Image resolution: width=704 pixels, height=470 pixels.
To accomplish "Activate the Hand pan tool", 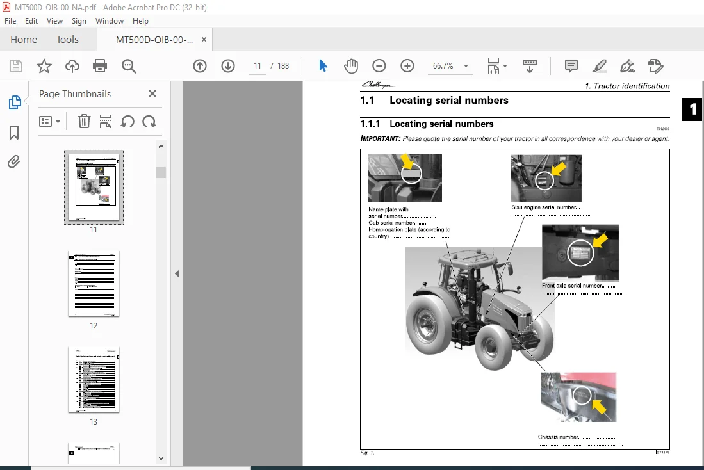I will click(x=351, y=66).
